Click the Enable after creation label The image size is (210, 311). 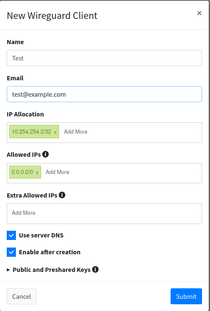click(x=49, y=252)
